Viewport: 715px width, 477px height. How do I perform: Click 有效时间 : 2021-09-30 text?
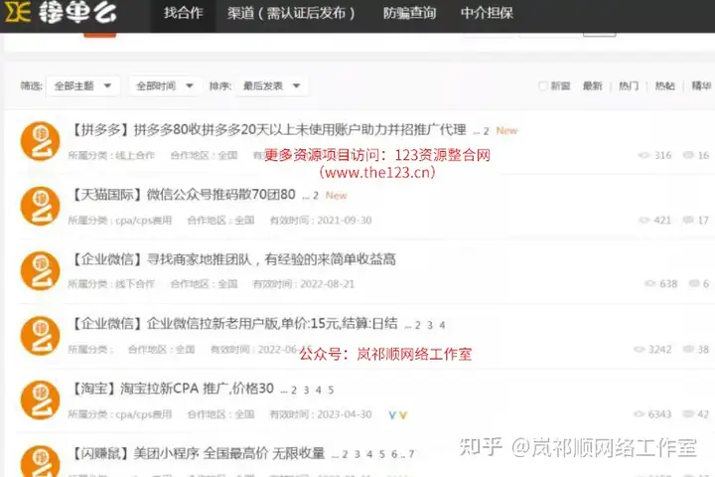click(x=321, y=220)
